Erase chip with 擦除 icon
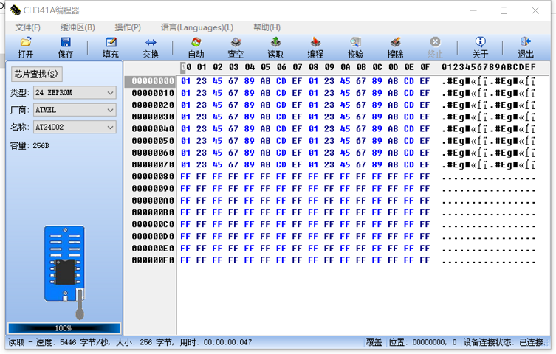The height and width of the screenshot is (354, 556). 395,47
